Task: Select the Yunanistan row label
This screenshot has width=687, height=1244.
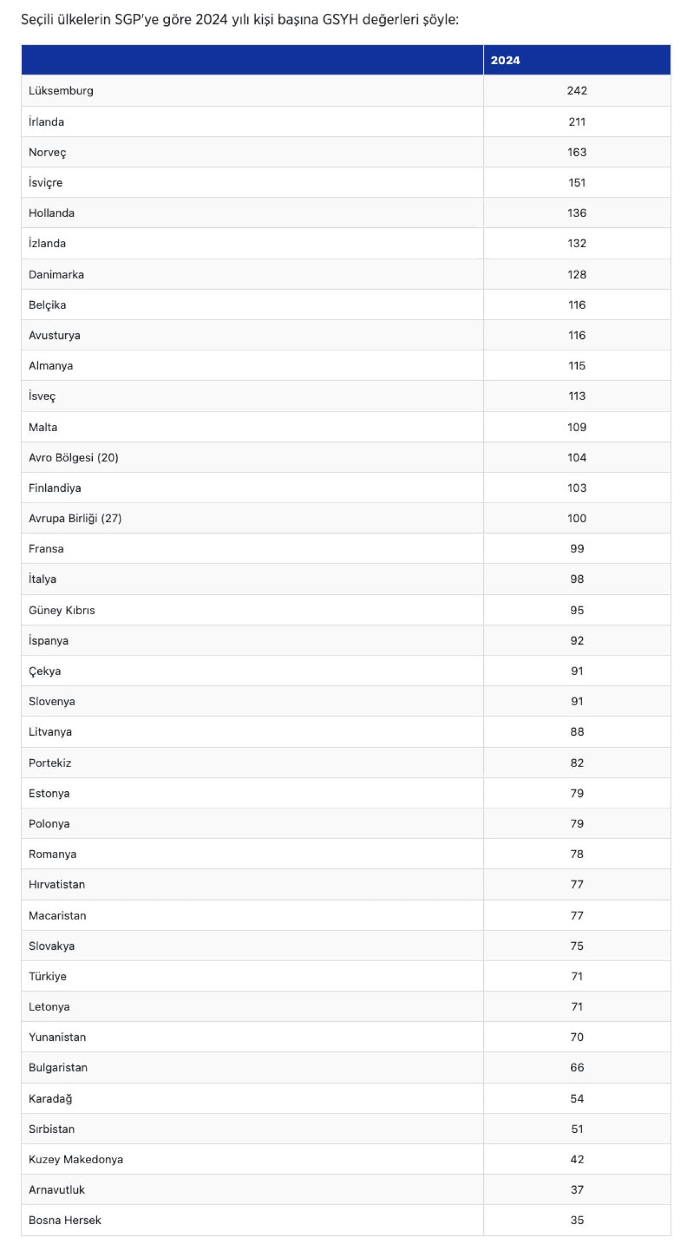Action: point(57,1037)
